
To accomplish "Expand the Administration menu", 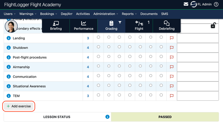I will click(x=106, y=14).
